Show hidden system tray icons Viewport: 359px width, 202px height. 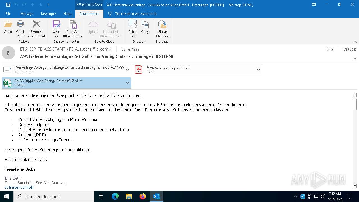[x=296, y=196]
